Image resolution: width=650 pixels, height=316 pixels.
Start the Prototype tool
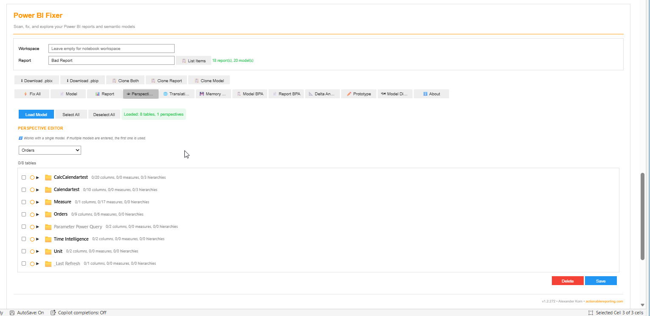(x=359, y=94)
